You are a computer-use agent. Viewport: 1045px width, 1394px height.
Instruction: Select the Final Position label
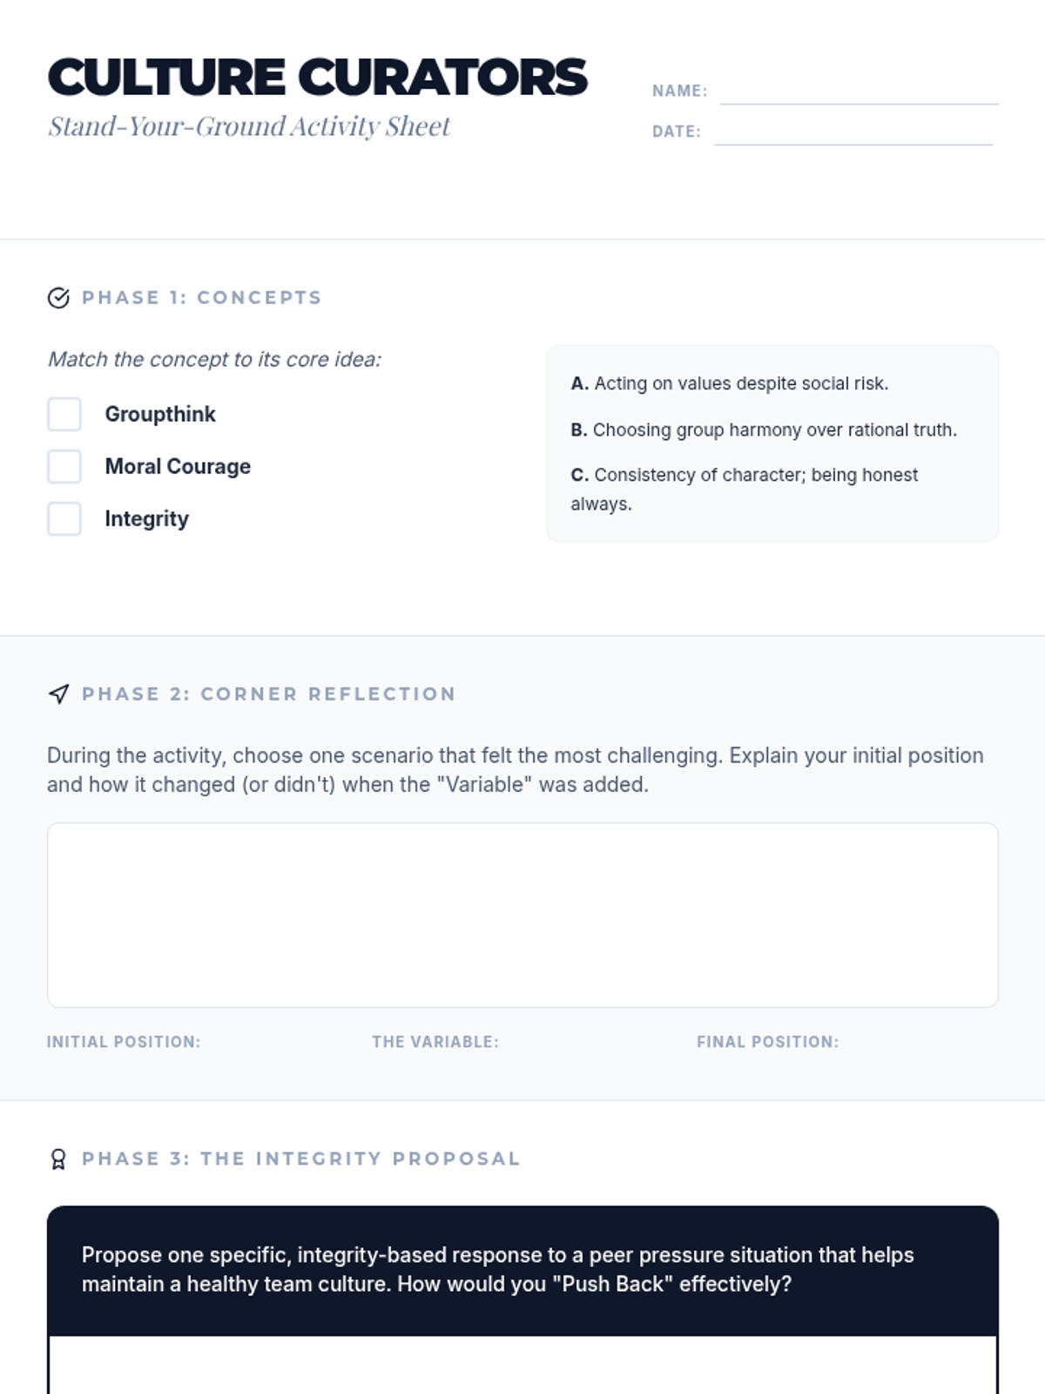pyautogui.click(x=767, y=1042)
